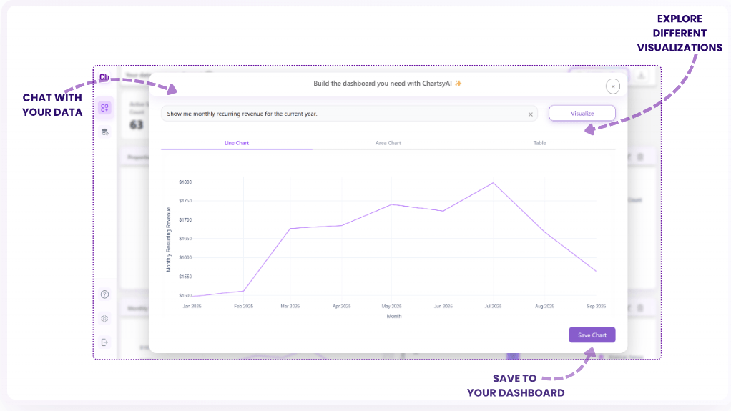Click the blurred download icon behind the dialog

(642, 76)
